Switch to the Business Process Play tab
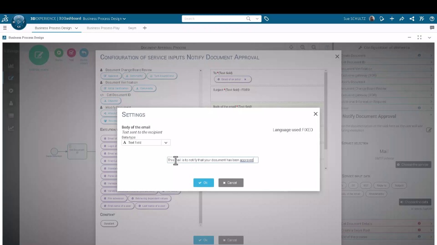This screenshot has width=437, height=245. pyautogui.click(x=103, y=28)
